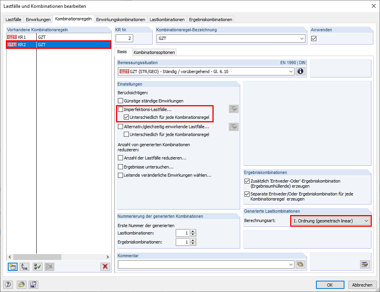Click the info icon next to Bemessungssituation
The width and height of the screenshot is (380, 292).
300,71
